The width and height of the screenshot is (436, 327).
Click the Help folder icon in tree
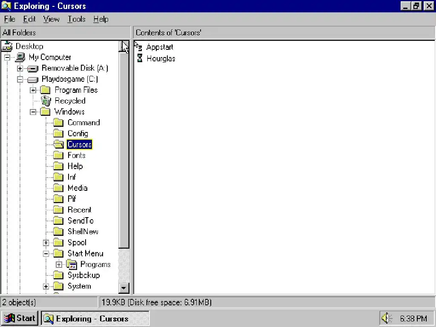[58, 166]
